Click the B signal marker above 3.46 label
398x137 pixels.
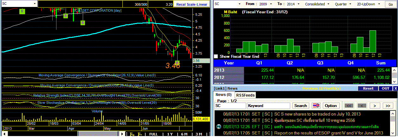(177, 63)
